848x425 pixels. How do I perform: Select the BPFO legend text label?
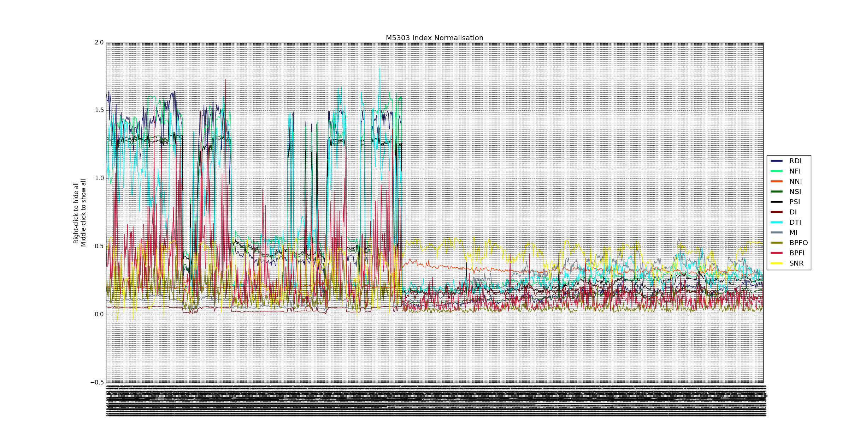(799, 243)
